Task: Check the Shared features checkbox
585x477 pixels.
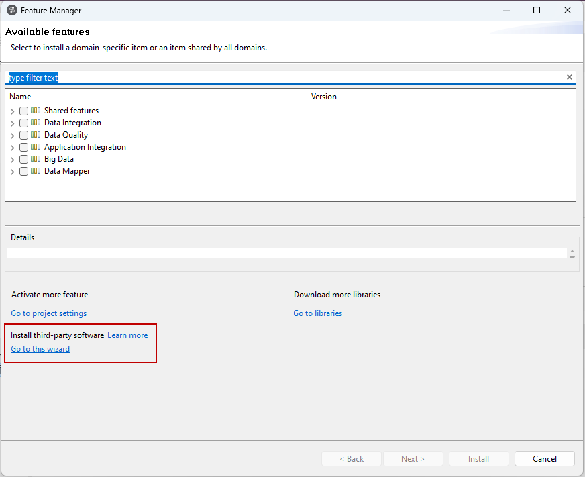Action: point(23,111)
